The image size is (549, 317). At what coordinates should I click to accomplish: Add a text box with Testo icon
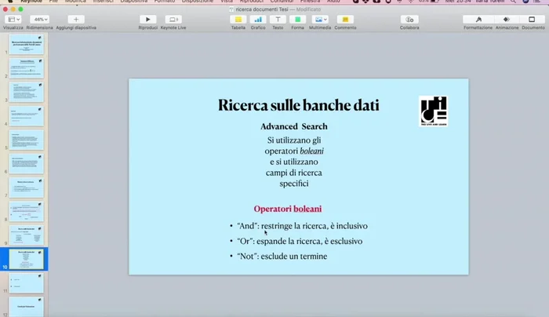[278, 20]
